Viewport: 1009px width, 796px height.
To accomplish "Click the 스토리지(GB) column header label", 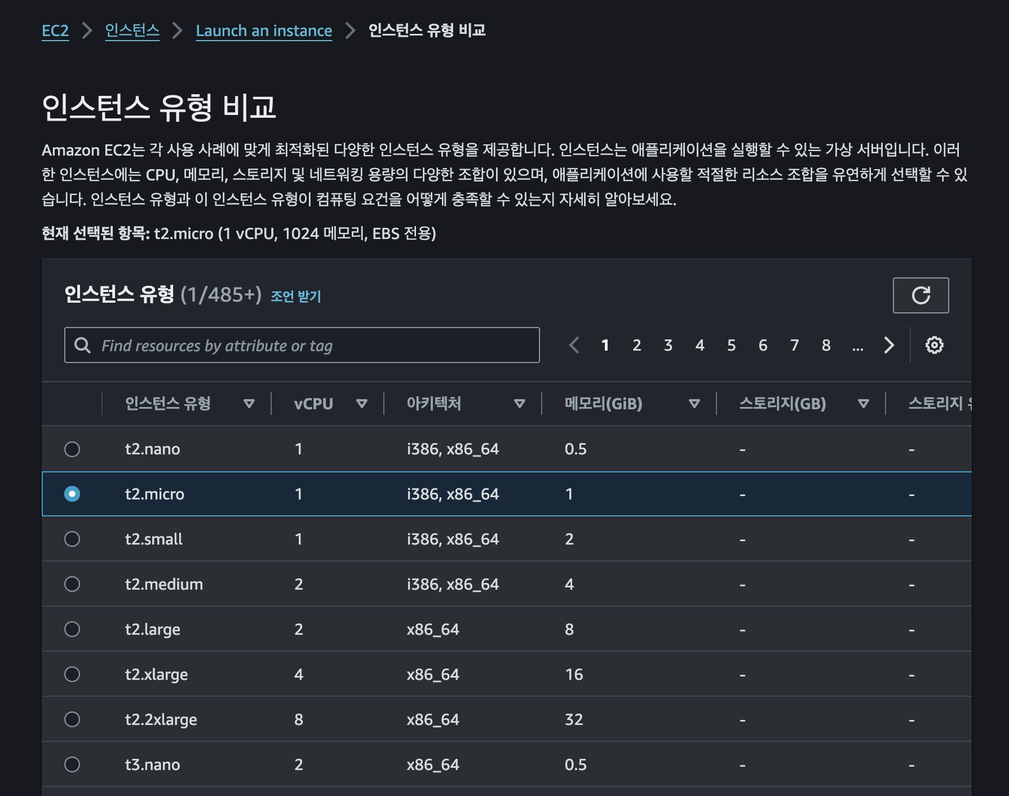I will (x=783, y=404).
